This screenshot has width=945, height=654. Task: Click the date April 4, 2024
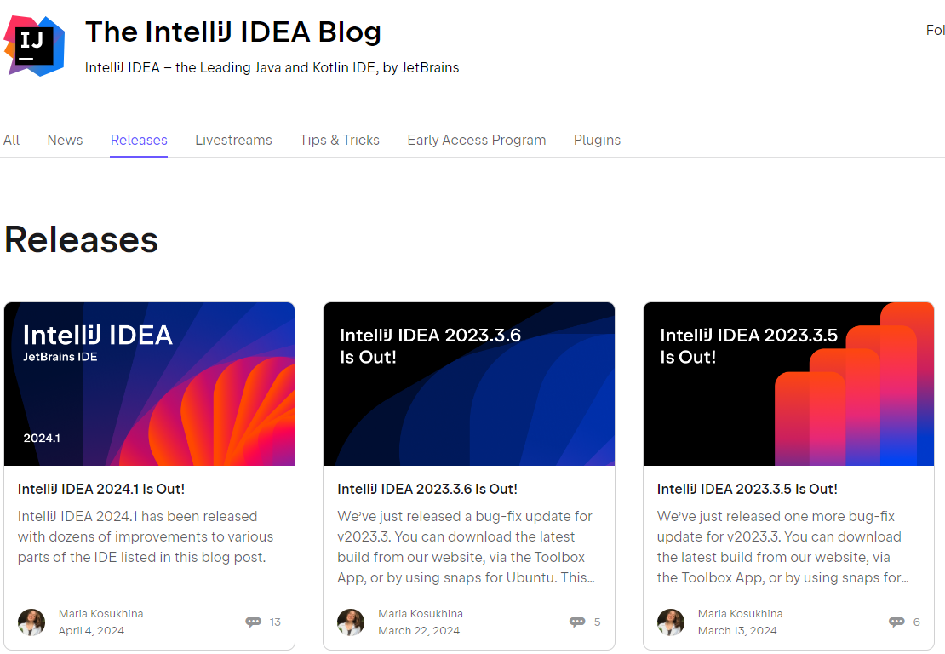coord(91,630)
